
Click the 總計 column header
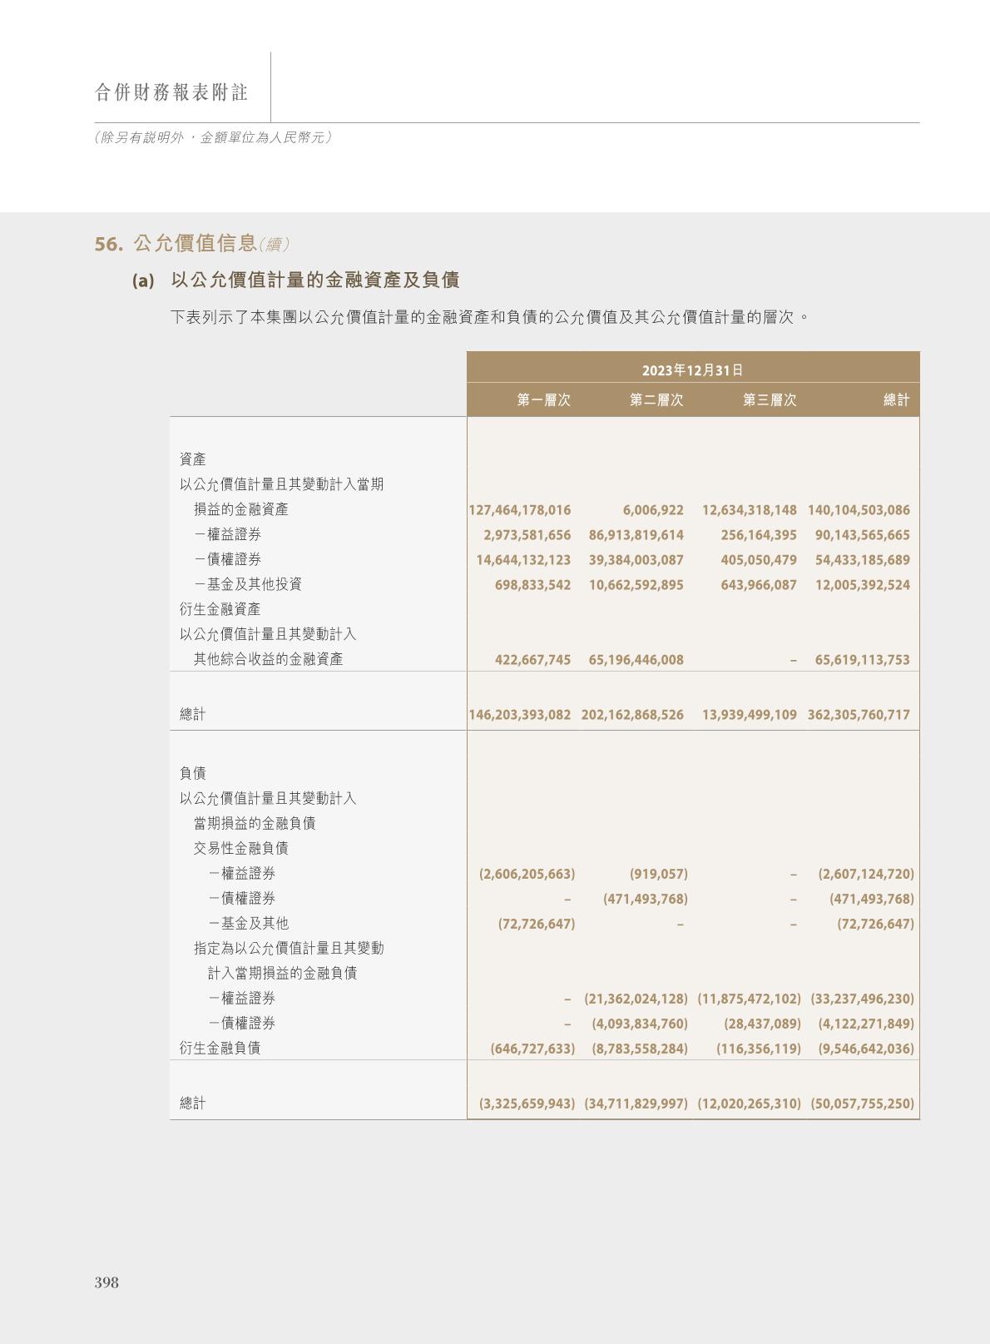click(896, 400)
